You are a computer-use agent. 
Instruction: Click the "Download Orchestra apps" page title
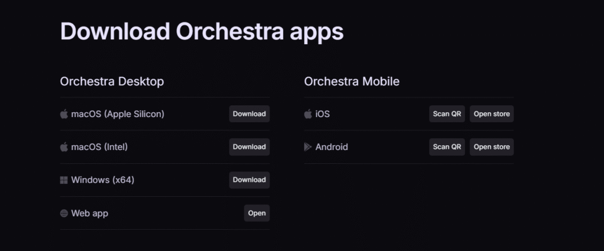[202, 31]
